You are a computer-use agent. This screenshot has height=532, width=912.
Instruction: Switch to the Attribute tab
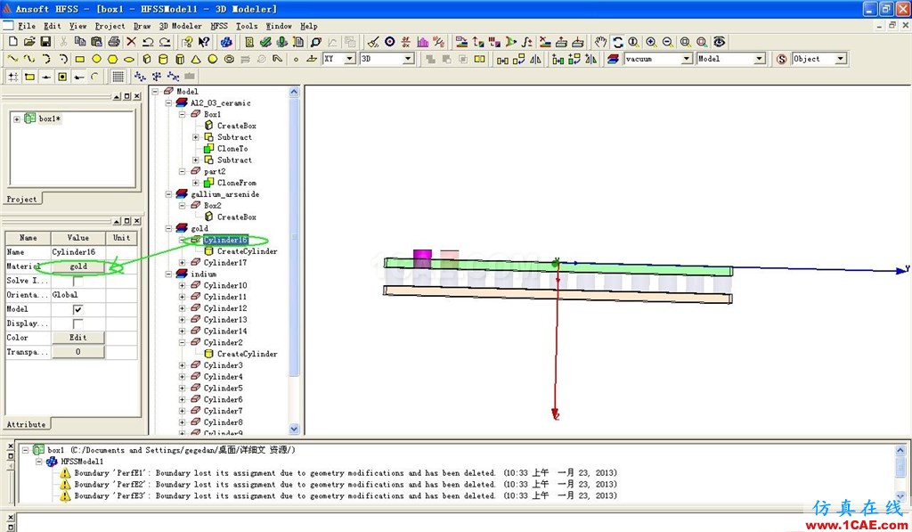click(x=26, y=424)
